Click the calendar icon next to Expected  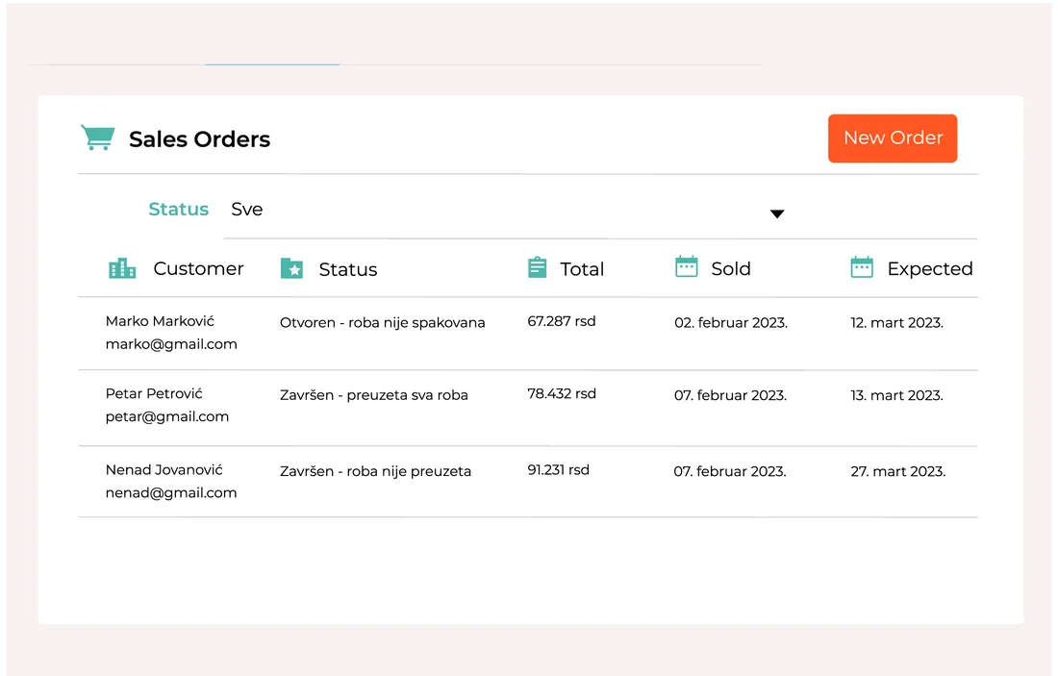pos(862,267)
